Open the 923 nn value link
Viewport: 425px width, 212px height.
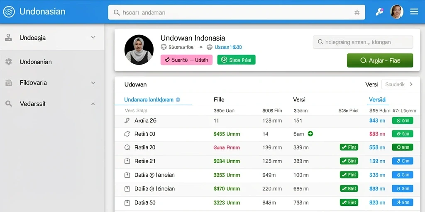click(377, 202)
